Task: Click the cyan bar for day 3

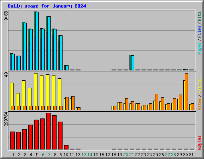Action: point(25,47)
